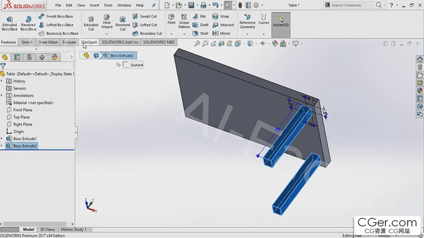Open the Home icon in task pane
This screenshot has height=238, width=424.
pos(420,59)
